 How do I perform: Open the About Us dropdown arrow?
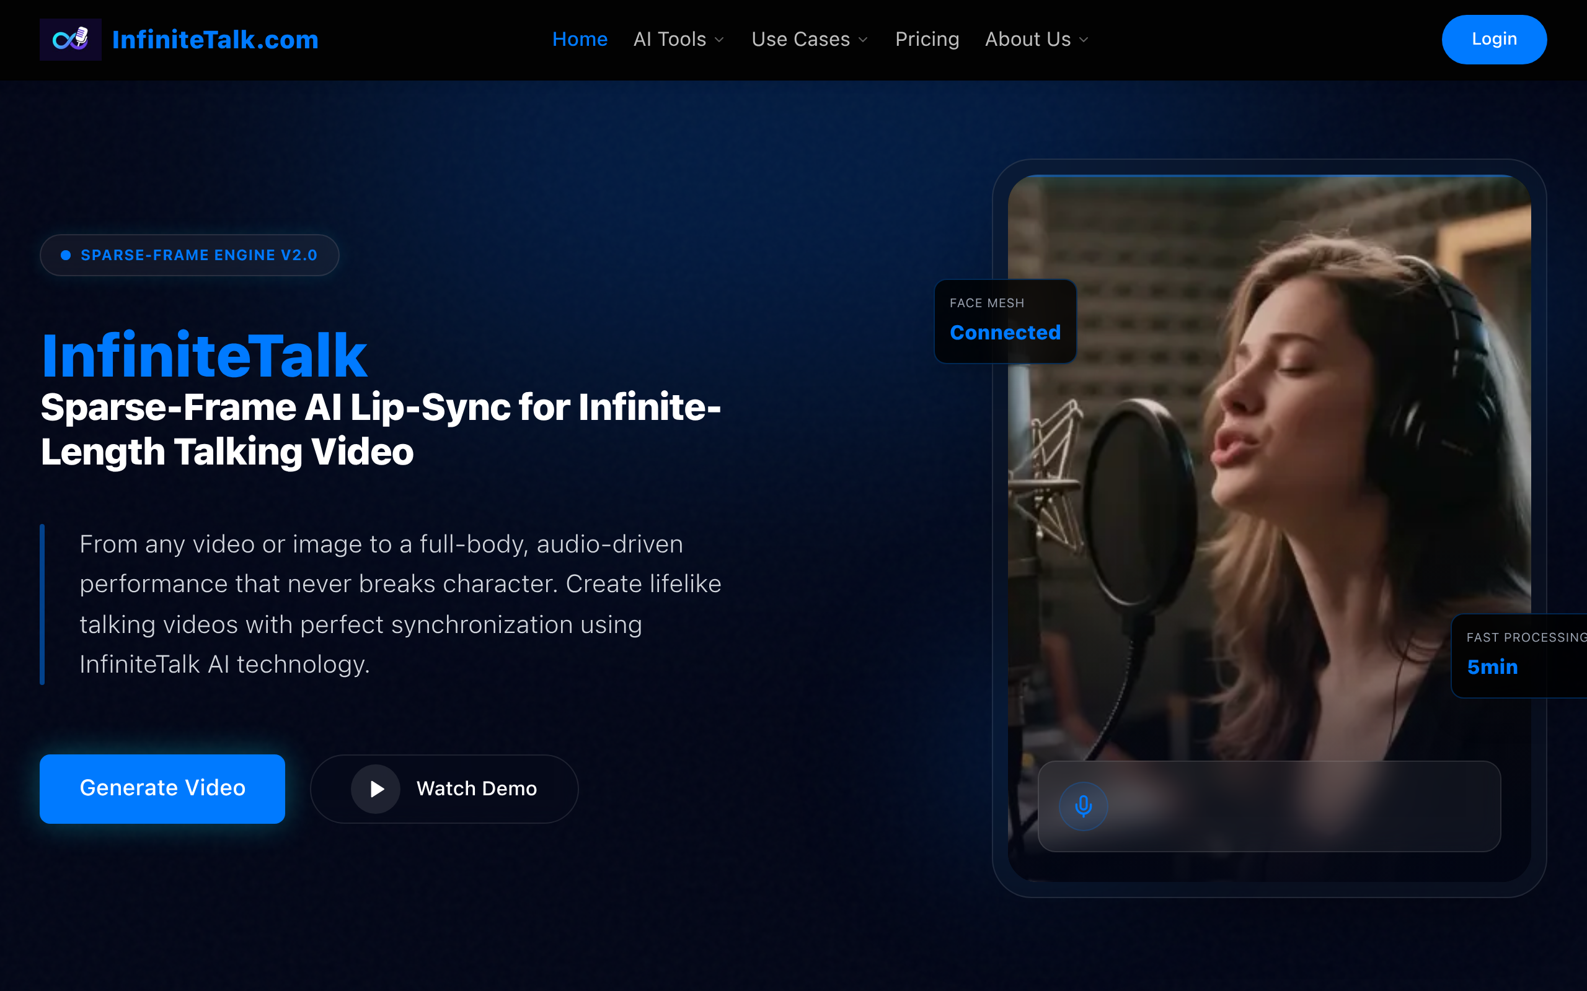pos(1084,40)
